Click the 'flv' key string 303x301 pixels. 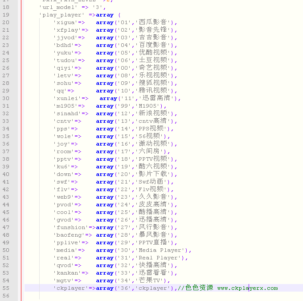coord(62,189)
